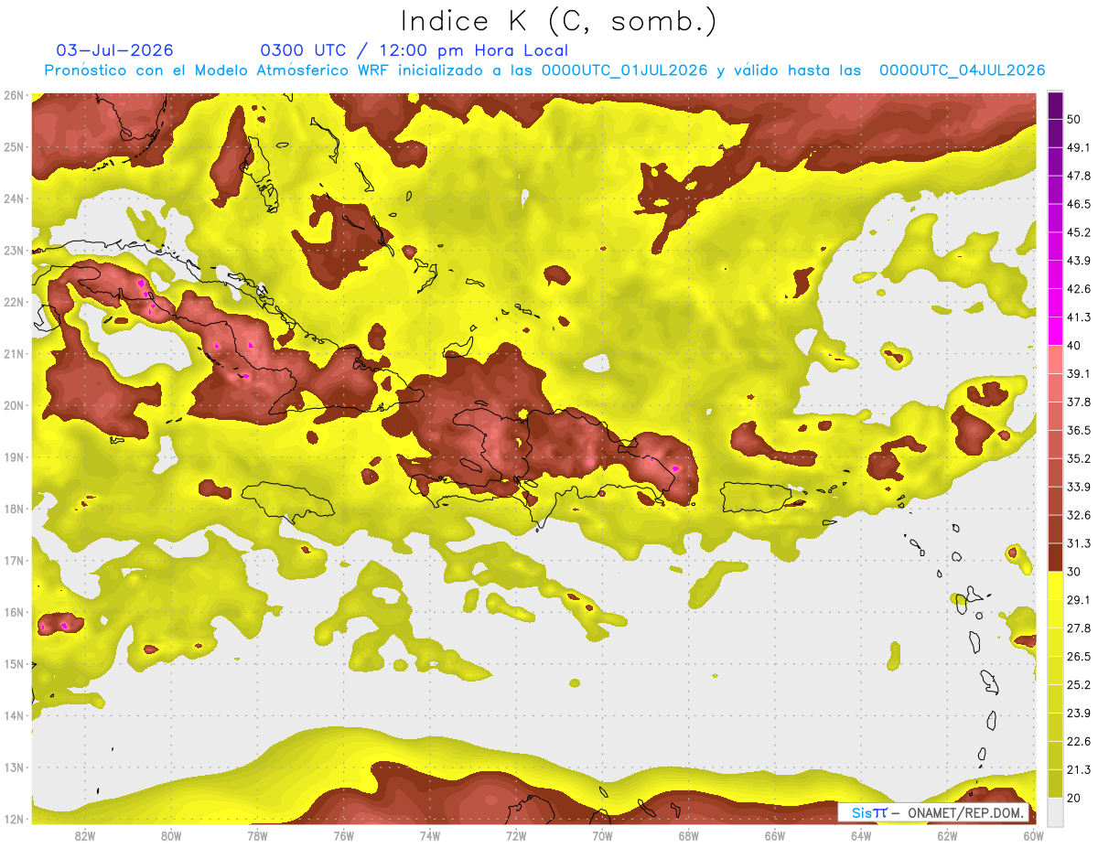
Task: Click the colorbar value "37.8"
Action: click(1080, 402)
